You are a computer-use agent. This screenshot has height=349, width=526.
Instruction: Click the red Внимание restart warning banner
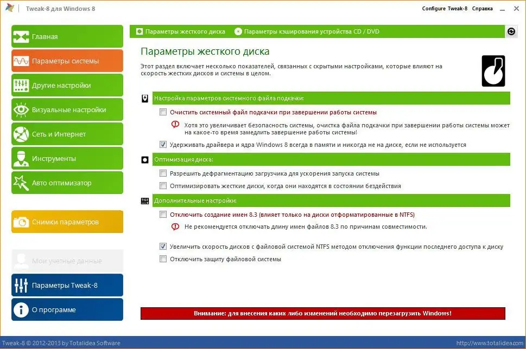tap(323, 313)
